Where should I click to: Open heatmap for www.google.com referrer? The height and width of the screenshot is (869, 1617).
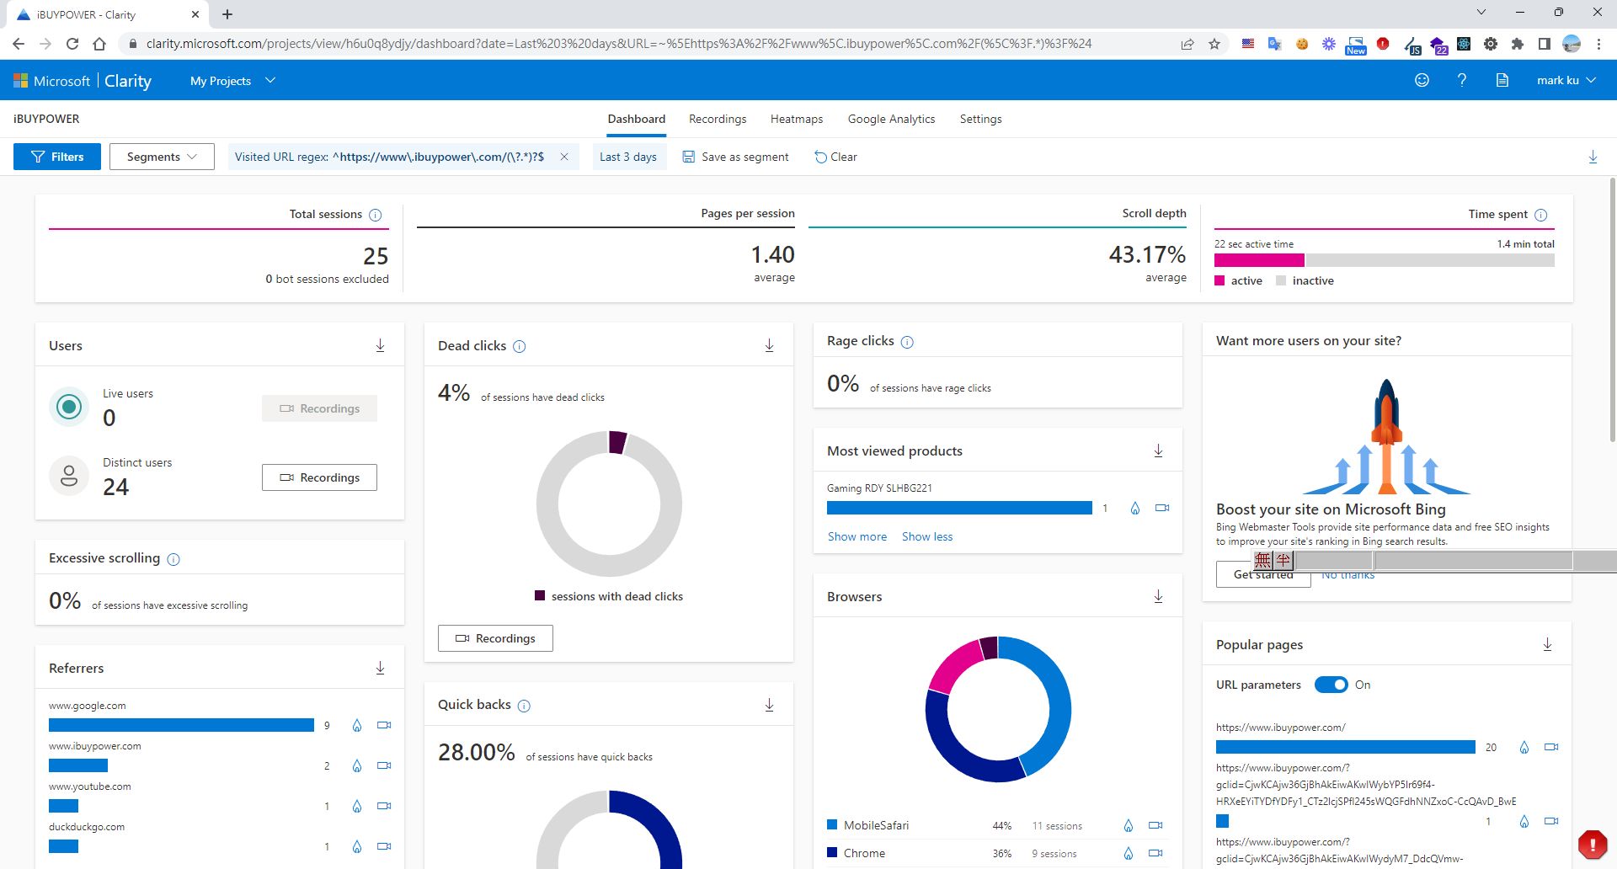click(x=357, y=725)
